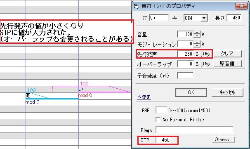Viewport: 250px width, 149px height.
Task: Click the あ note's mod 0 label
Action: click(32, 102)
